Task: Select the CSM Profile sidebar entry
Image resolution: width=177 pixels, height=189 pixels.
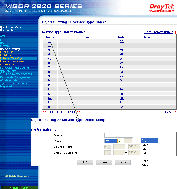Action: coord(9,64)
